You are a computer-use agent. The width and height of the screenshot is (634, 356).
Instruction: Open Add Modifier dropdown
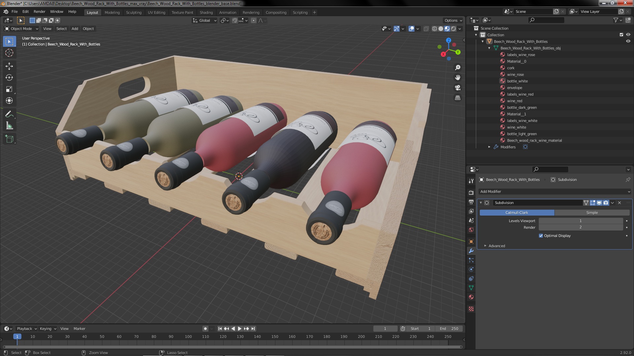(555, 192)
